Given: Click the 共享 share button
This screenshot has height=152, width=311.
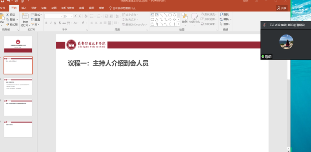Looking at the screenshot, I should [x=282, y=8].
